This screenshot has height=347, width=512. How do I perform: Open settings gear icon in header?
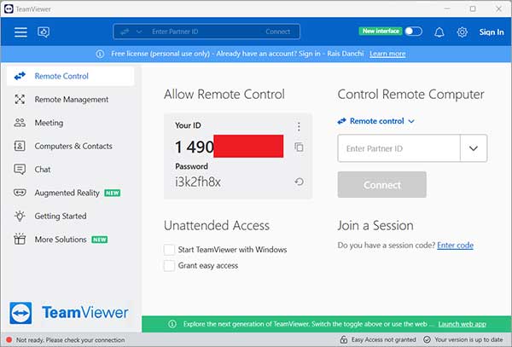(462, 32)
